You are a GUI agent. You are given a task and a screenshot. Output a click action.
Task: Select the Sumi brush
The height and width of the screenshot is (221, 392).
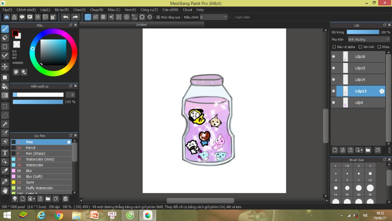pos(41,182)
